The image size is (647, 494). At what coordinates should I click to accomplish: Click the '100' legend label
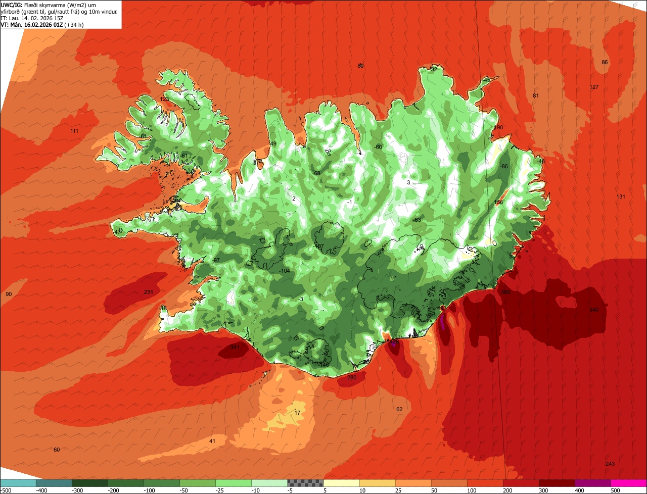pos(471,490)
